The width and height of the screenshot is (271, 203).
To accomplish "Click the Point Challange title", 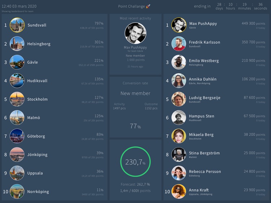I will coord(132,7).
